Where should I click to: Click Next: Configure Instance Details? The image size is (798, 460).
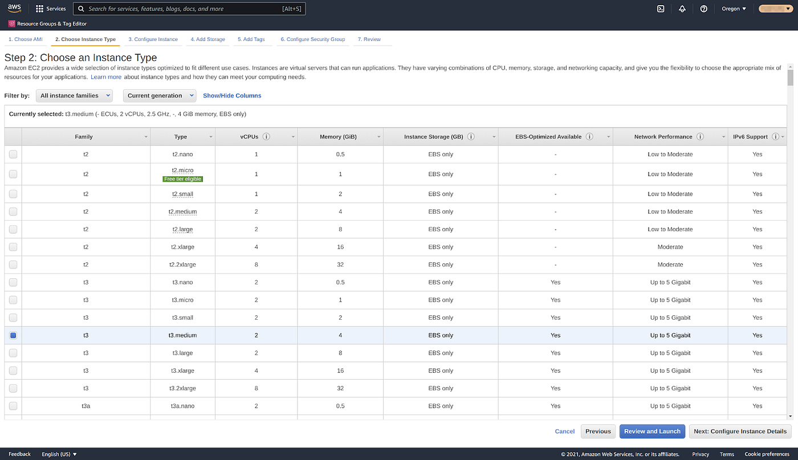[x=740, y=431]
